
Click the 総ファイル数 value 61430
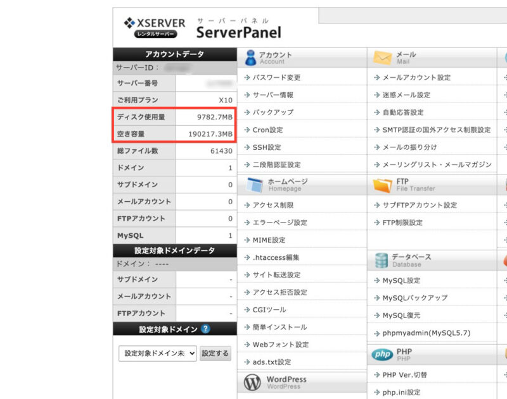point(221,151)
